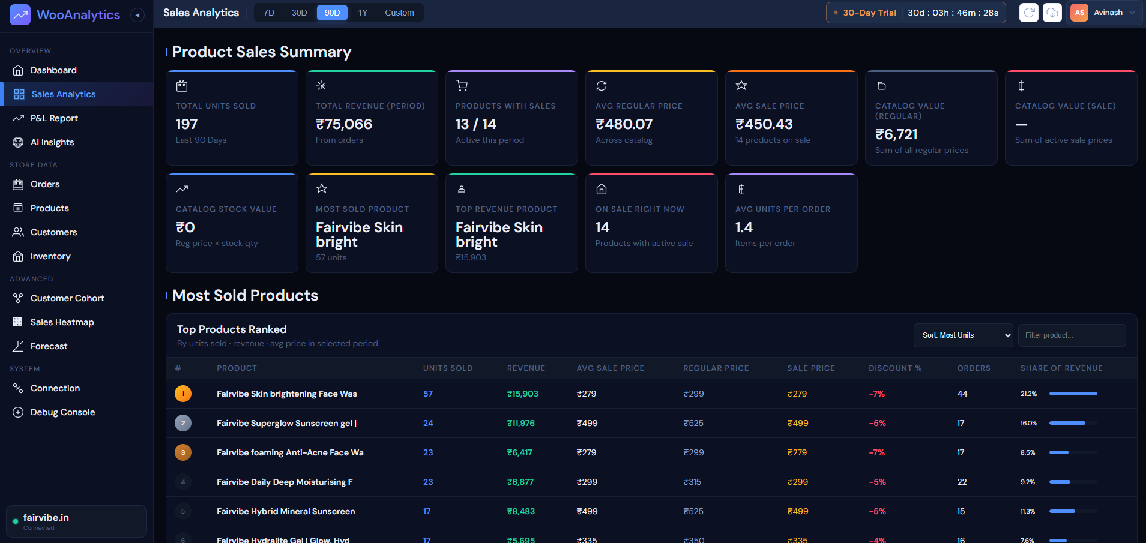Click the refresh data icon button
Image resolution: width=1146 pixels, height=543 pixels.
1028,13
